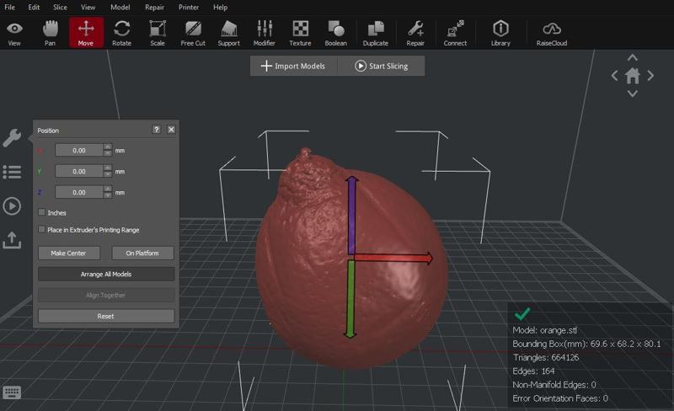Open the File menu
This screenshot has height=411, width=674.
[9, 8]
